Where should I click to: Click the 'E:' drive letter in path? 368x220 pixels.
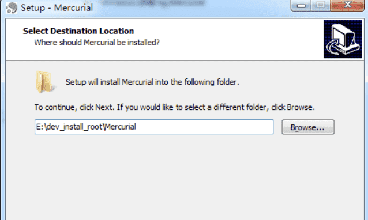point(40,127)
